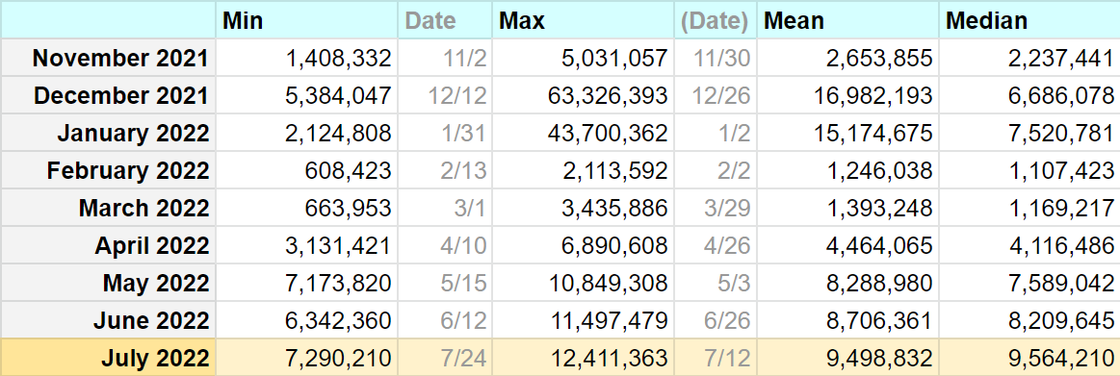Click the 12/12 min date cell
Viewport: 1120px width, 376px height.
click(445, 95)
